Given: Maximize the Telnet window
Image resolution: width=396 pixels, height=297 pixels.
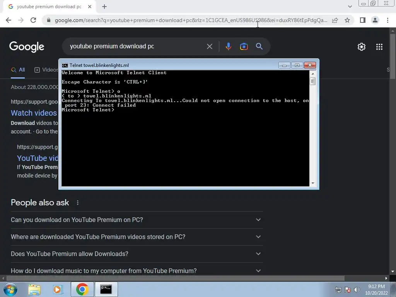Looking at the screenshot, I should pyautogui.click(x=297, y=65).
